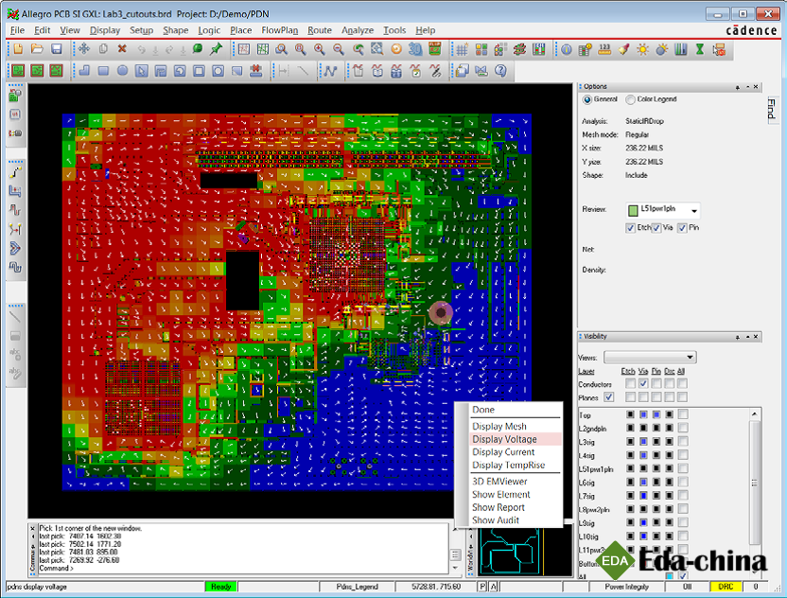Pin the Visibility panel
Viewport: 787px width, 598px height.
(x=738, y=337)
